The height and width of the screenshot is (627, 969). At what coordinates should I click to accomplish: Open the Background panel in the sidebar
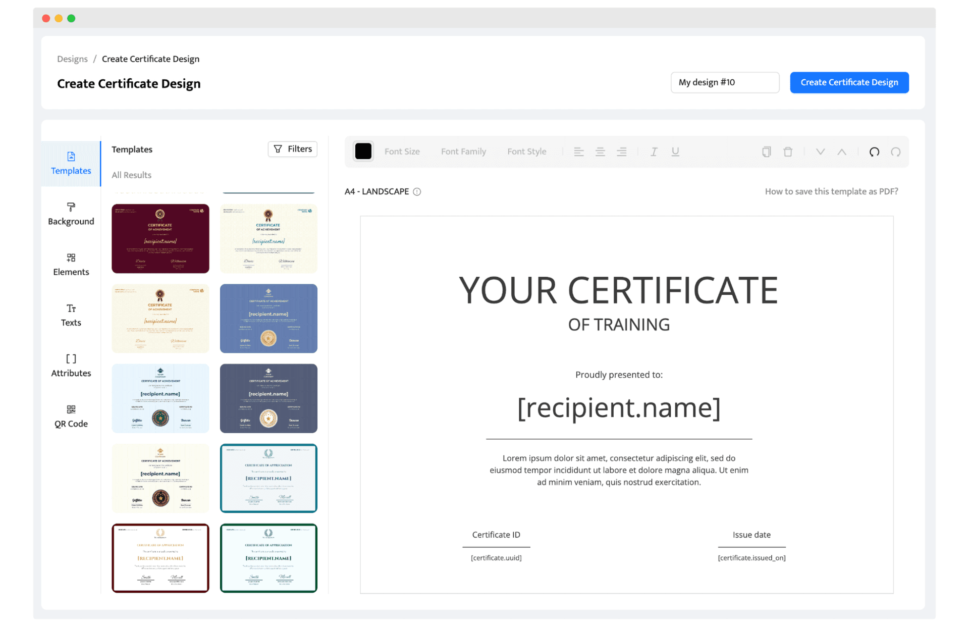(71, 214)
